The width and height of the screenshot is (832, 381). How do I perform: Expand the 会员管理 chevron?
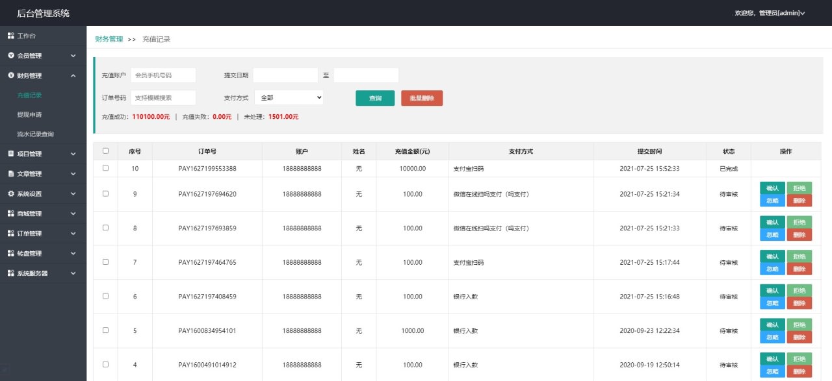coord(73,56)
